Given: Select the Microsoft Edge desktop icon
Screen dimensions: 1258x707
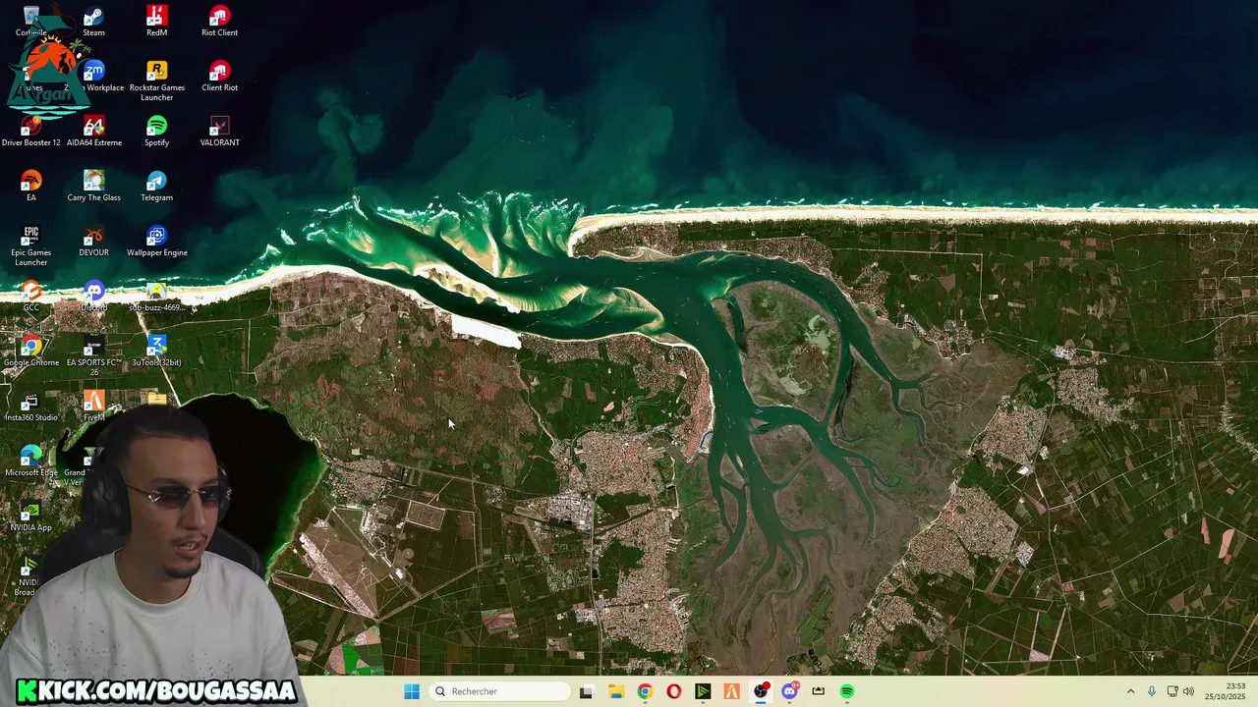Looking at the screenshot, I should (30, 462).
